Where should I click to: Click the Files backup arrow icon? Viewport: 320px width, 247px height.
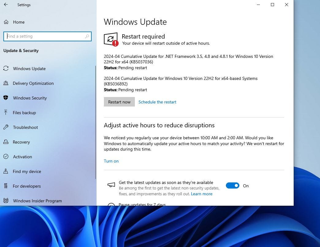6,113
